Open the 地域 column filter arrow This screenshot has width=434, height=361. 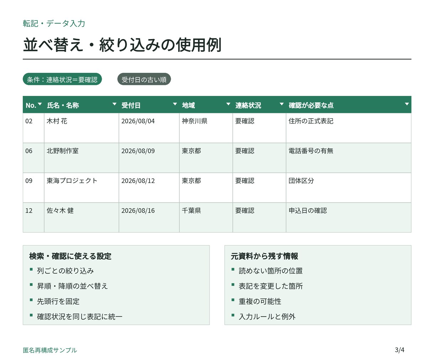tap(228, 104)
